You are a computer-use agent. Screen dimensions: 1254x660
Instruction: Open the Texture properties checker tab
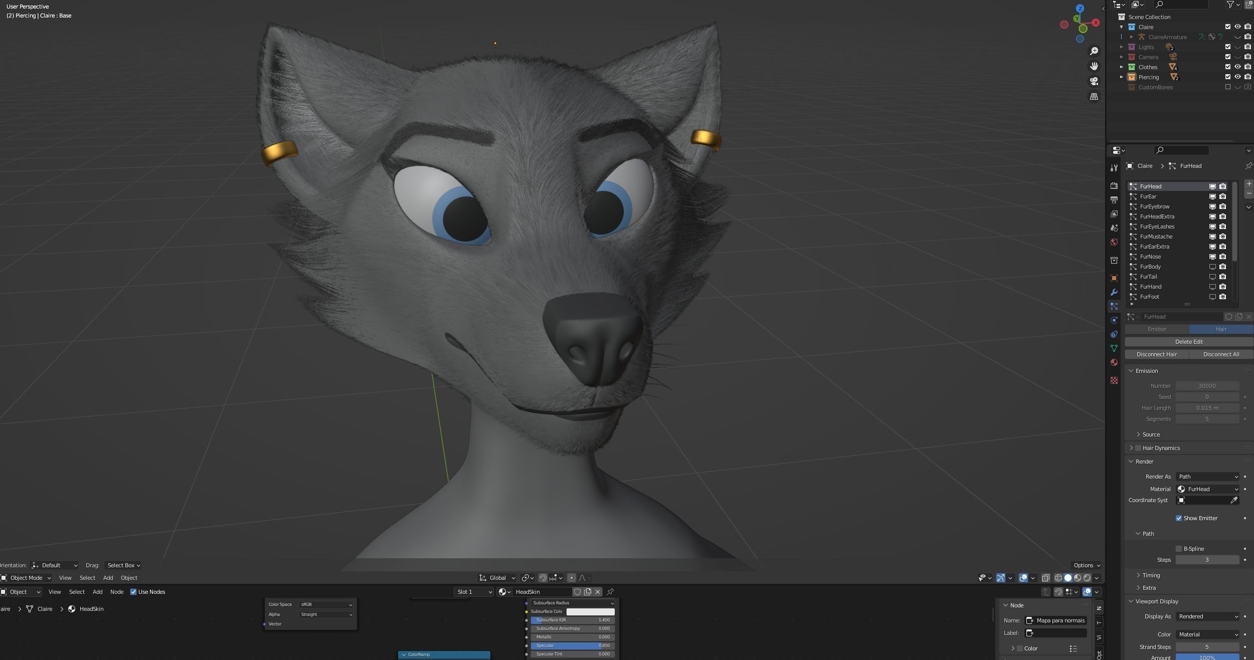(1114, 380)
